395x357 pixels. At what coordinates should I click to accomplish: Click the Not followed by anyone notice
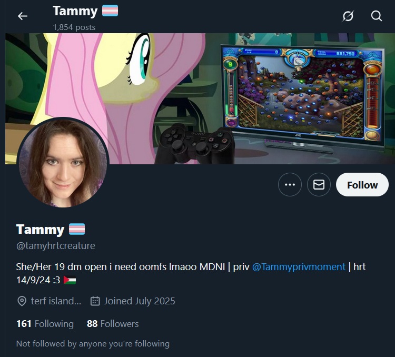point(93,344)
